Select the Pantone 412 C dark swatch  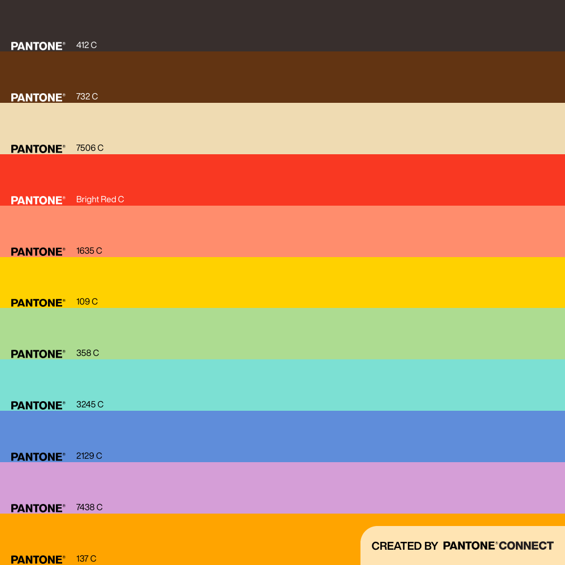coord(282,25)
